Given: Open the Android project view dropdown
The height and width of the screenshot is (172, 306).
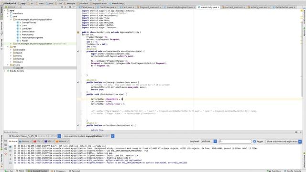Looking at the screenshot, I should 13,7.
